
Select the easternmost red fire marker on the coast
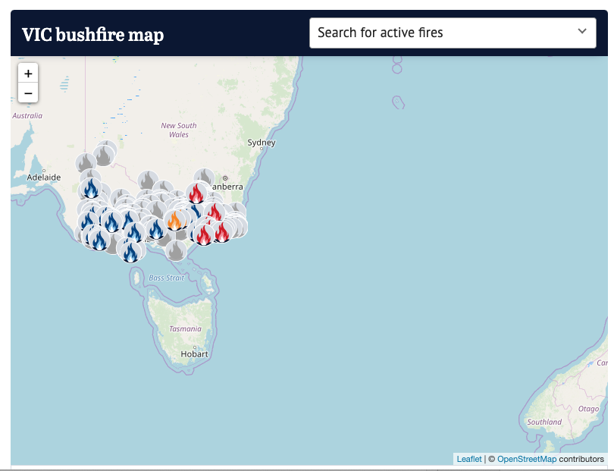[x=221, y=232]
